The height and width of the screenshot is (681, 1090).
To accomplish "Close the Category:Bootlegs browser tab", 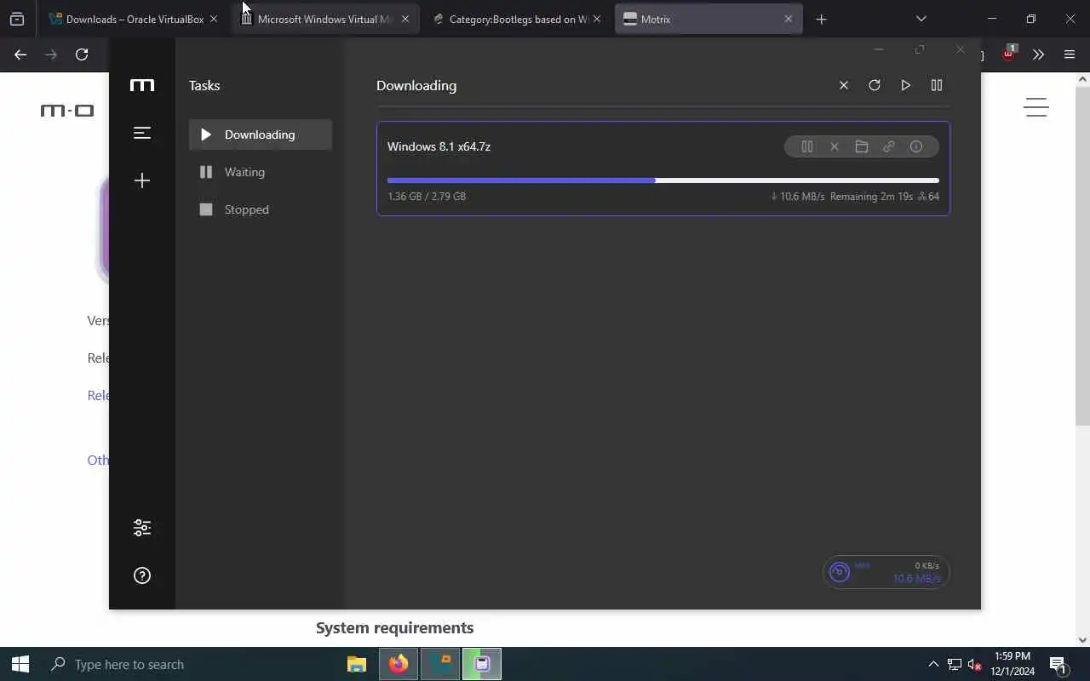I will coord(596,19).
